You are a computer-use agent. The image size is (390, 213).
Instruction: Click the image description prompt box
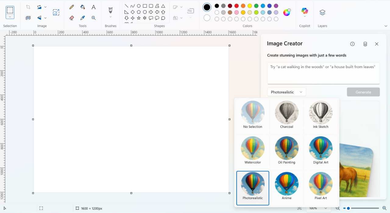[324, 73]
